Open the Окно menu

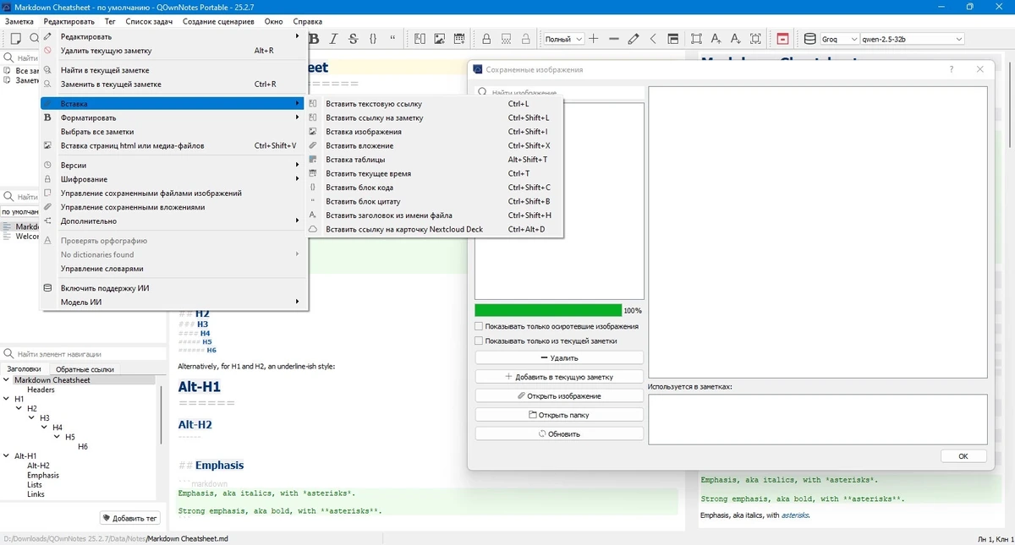pos(273,21)
